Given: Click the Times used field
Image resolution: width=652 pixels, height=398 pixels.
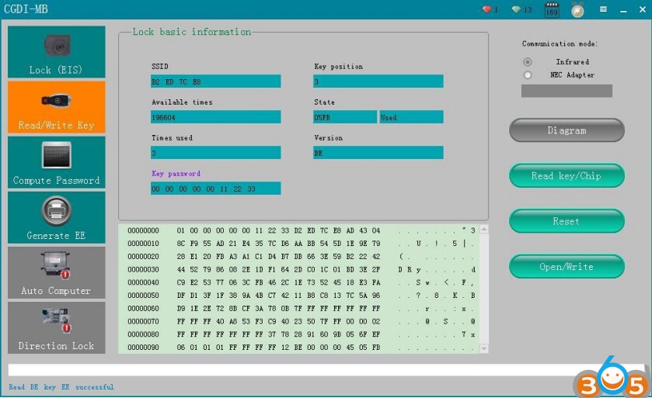Looking at the screenshot, I should coord(215,153).
